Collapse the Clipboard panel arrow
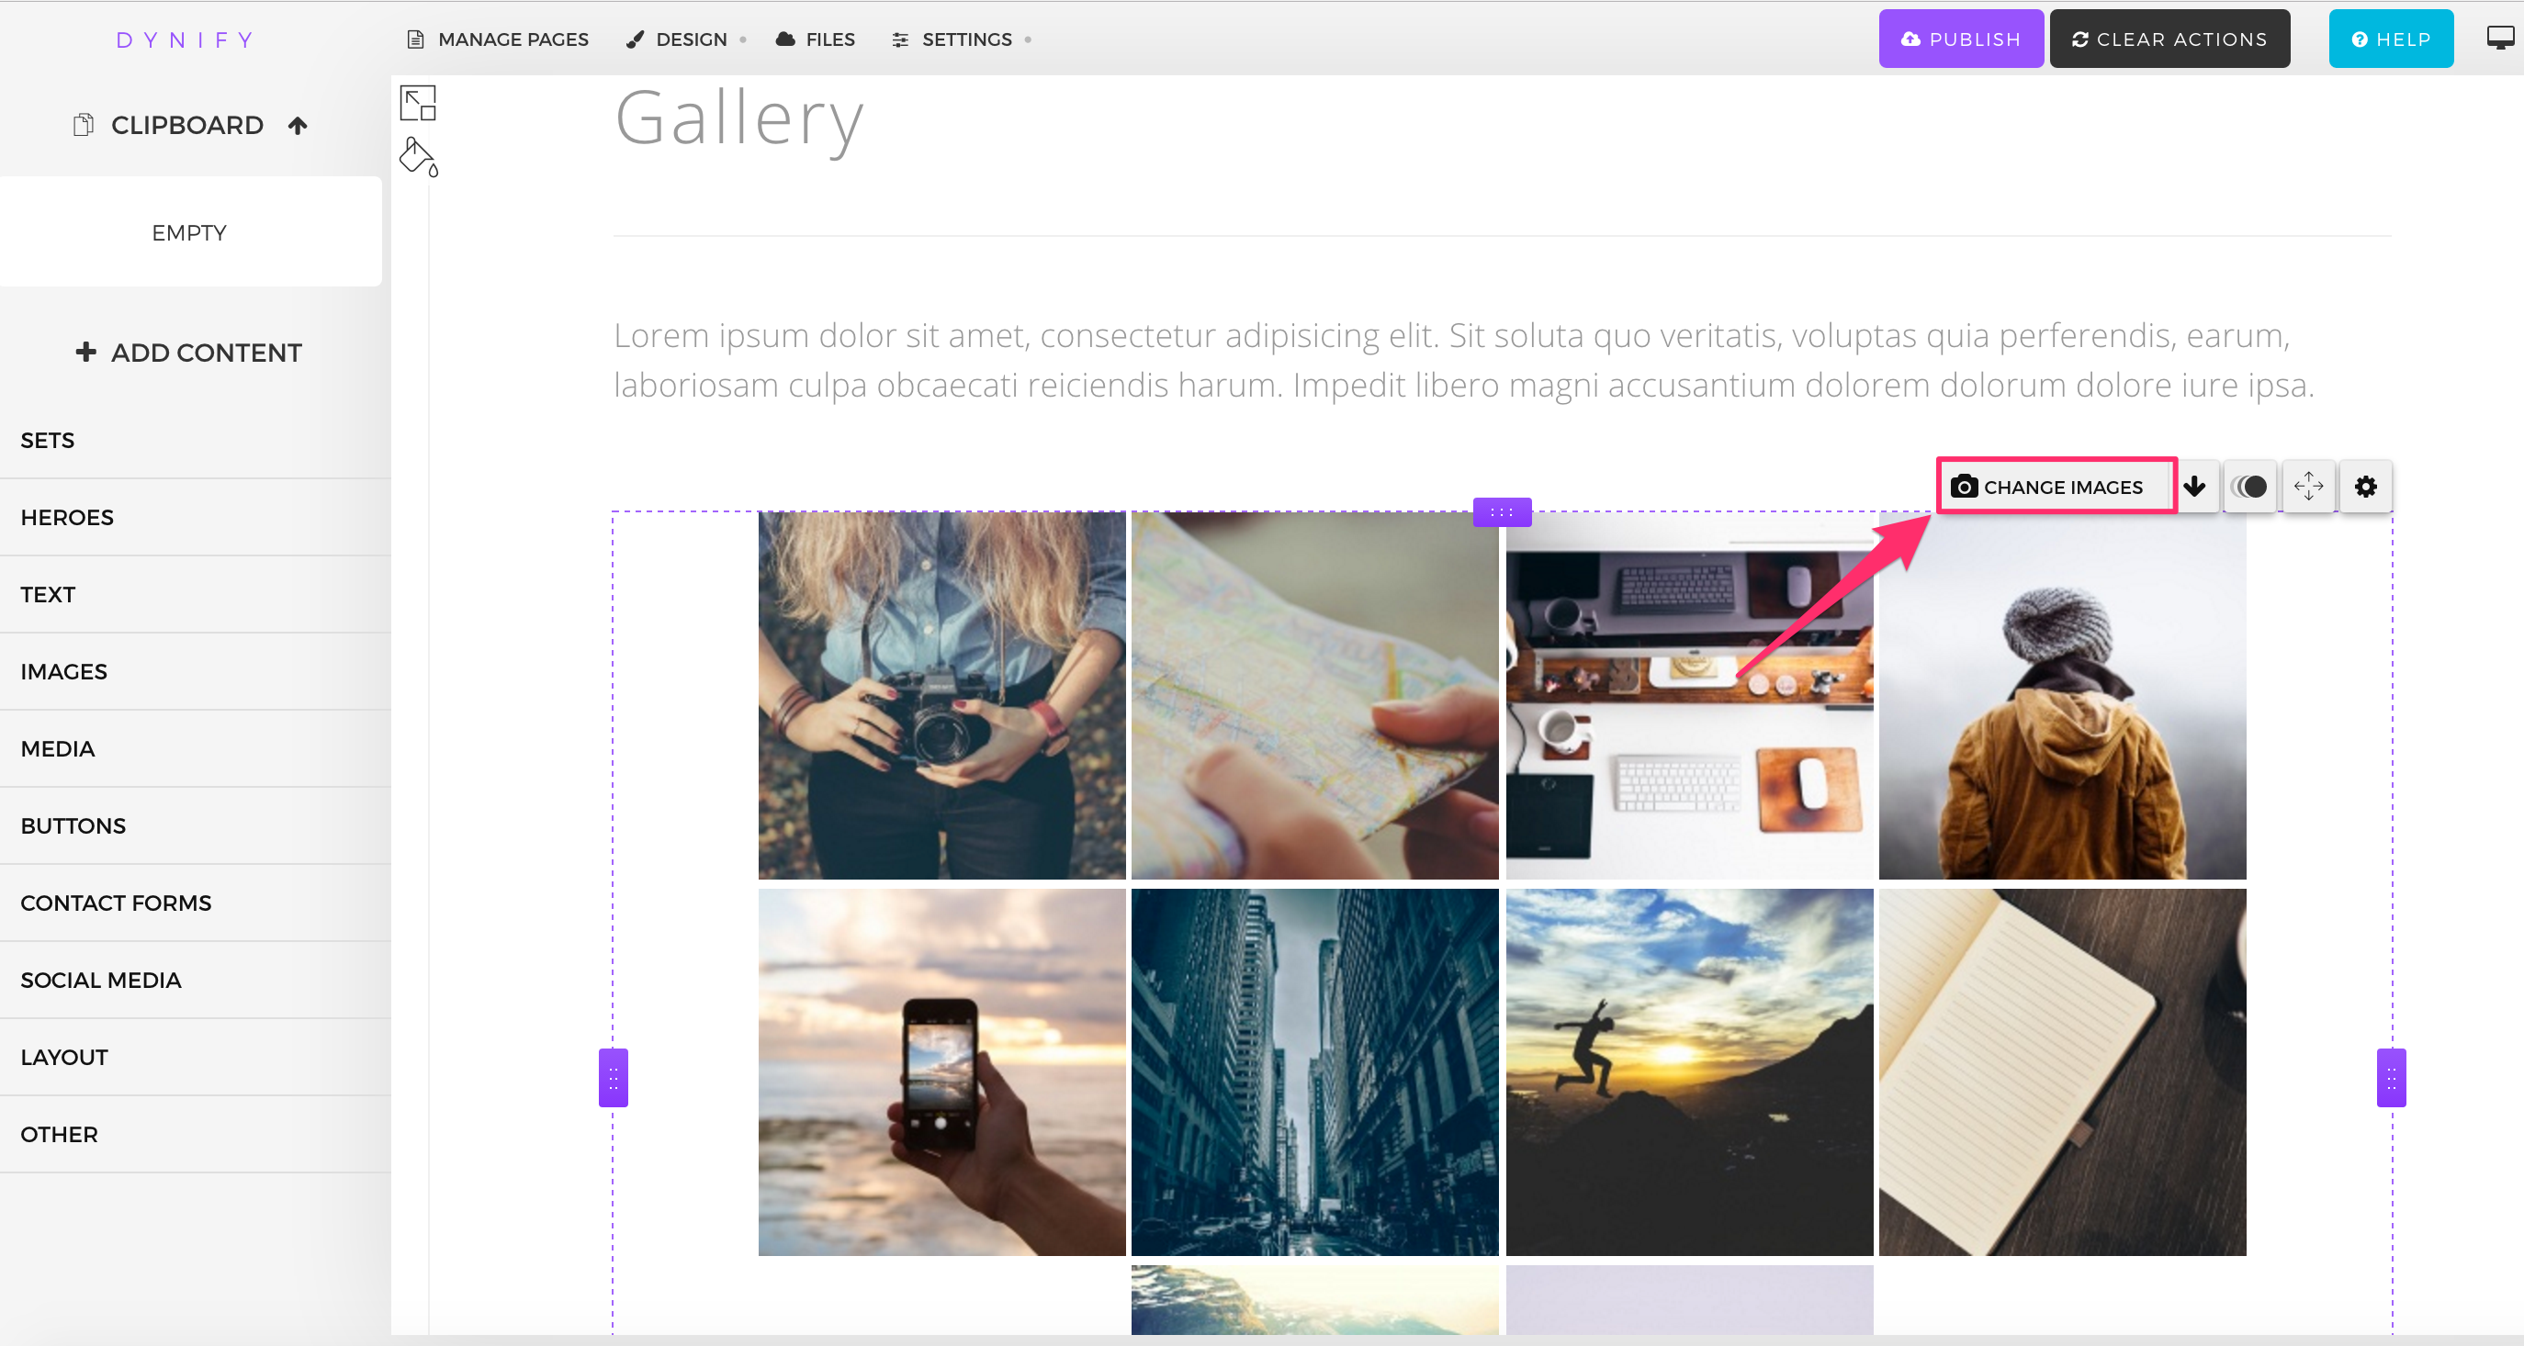The width and height of the screenshot is (2524, 1346). 298,126
